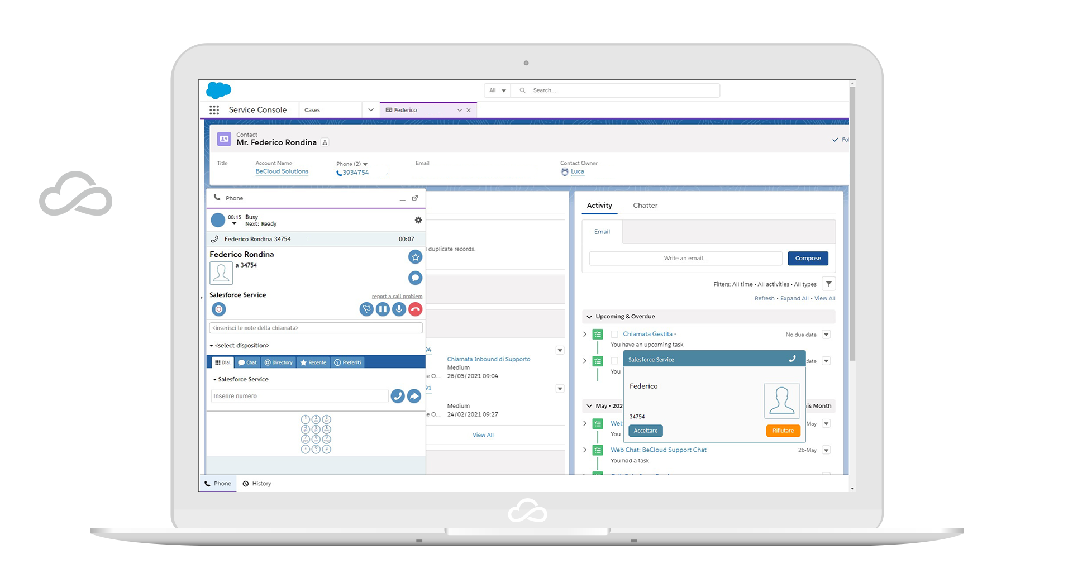1073x573 pixels.
Task: Open contact owner Luca link
Action: pyautogui.click(x=578, y=171)
